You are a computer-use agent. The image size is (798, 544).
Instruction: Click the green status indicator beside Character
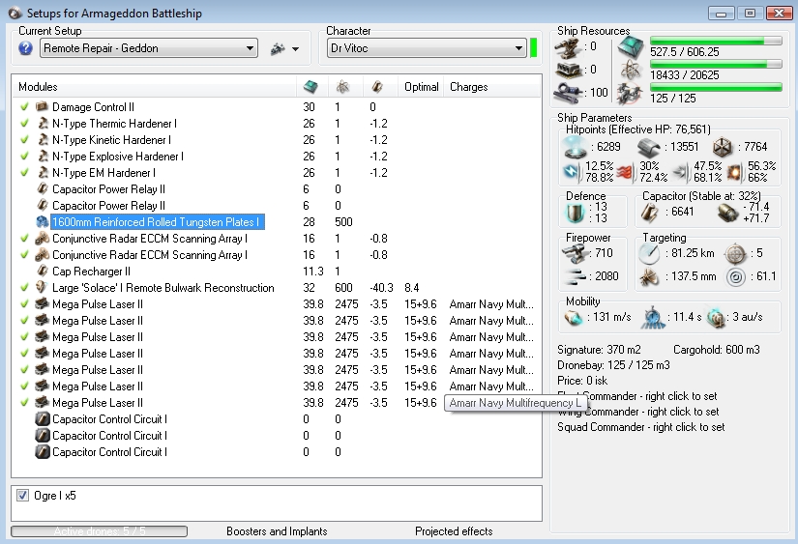tap(533, 48)
